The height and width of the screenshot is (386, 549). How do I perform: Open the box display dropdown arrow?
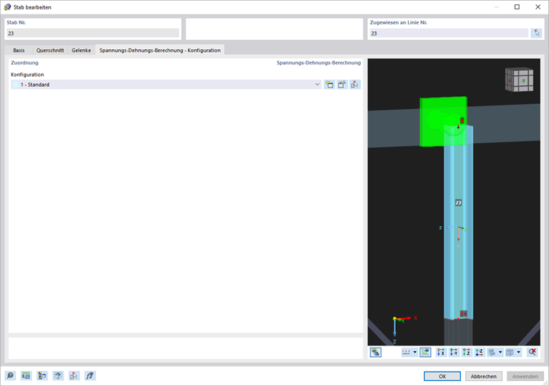tap(519, 352)
